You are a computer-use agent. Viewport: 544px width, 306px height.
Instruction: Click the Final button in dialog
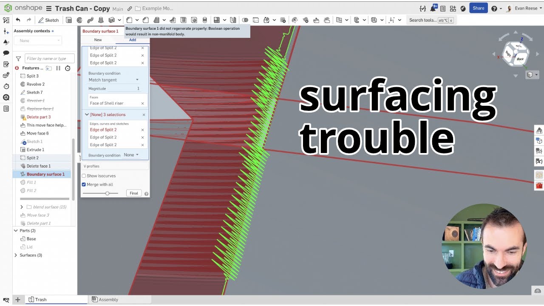[x=134, y=193]
